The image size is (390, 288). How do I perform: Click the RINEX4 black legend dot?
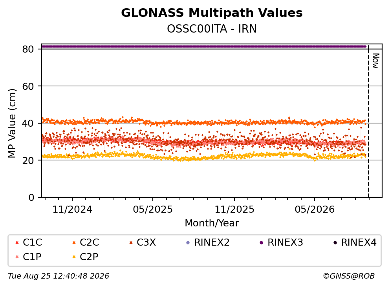(x=335, y=242)
